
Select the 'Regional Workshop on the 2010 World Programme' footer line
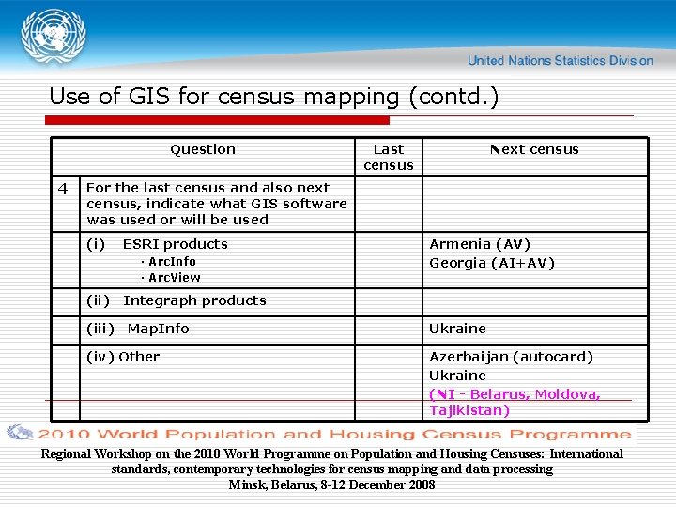click(x=332, y=454)
